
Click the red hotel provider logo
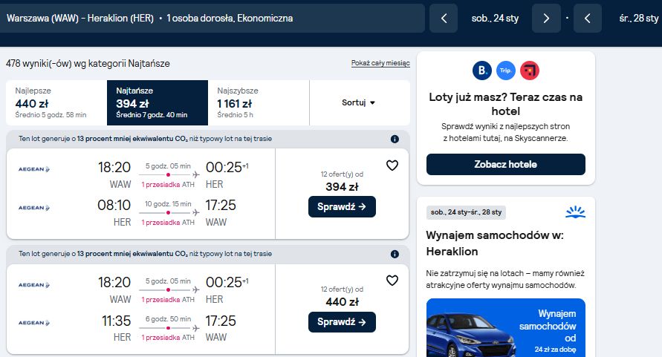click(x=530, y=71)
